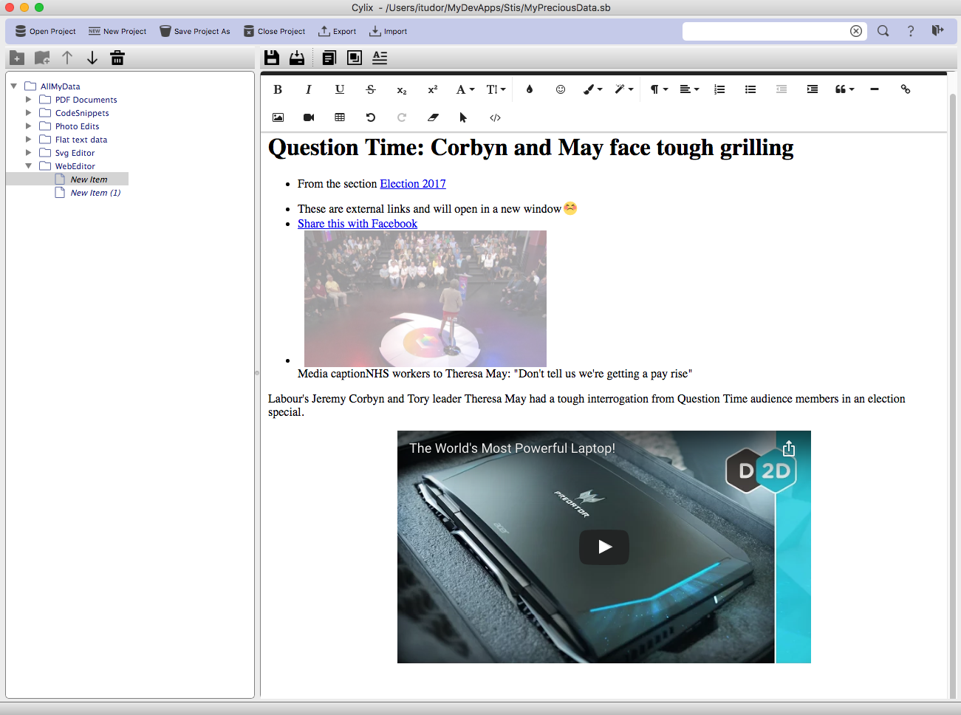Open the font family dropdown
The width and height of the screenshot is (961, 715).
pyautogui.click(x=465, y=89)
